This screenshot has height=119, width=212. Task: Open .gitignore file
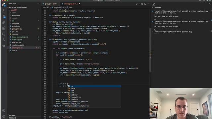pos(16,23)
